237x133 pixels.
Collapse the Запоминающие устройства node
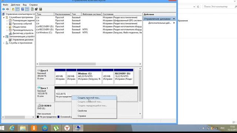point(4,37)
